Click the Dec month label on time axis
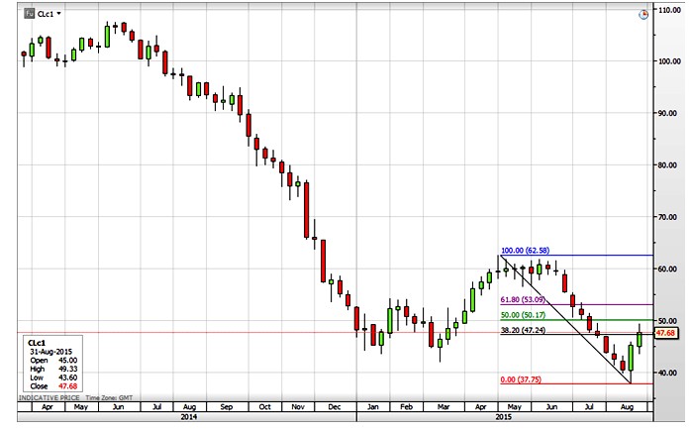 (x=335, y=406)
